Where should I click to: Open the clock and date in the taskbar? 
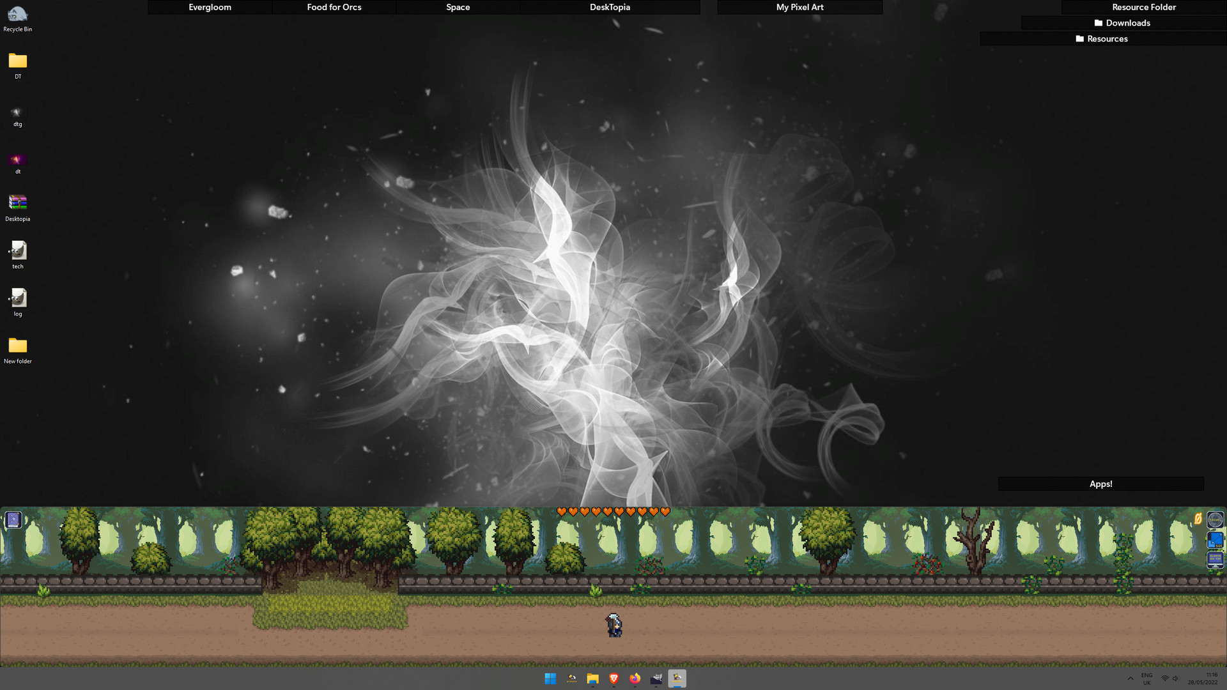pos(1203,678)
